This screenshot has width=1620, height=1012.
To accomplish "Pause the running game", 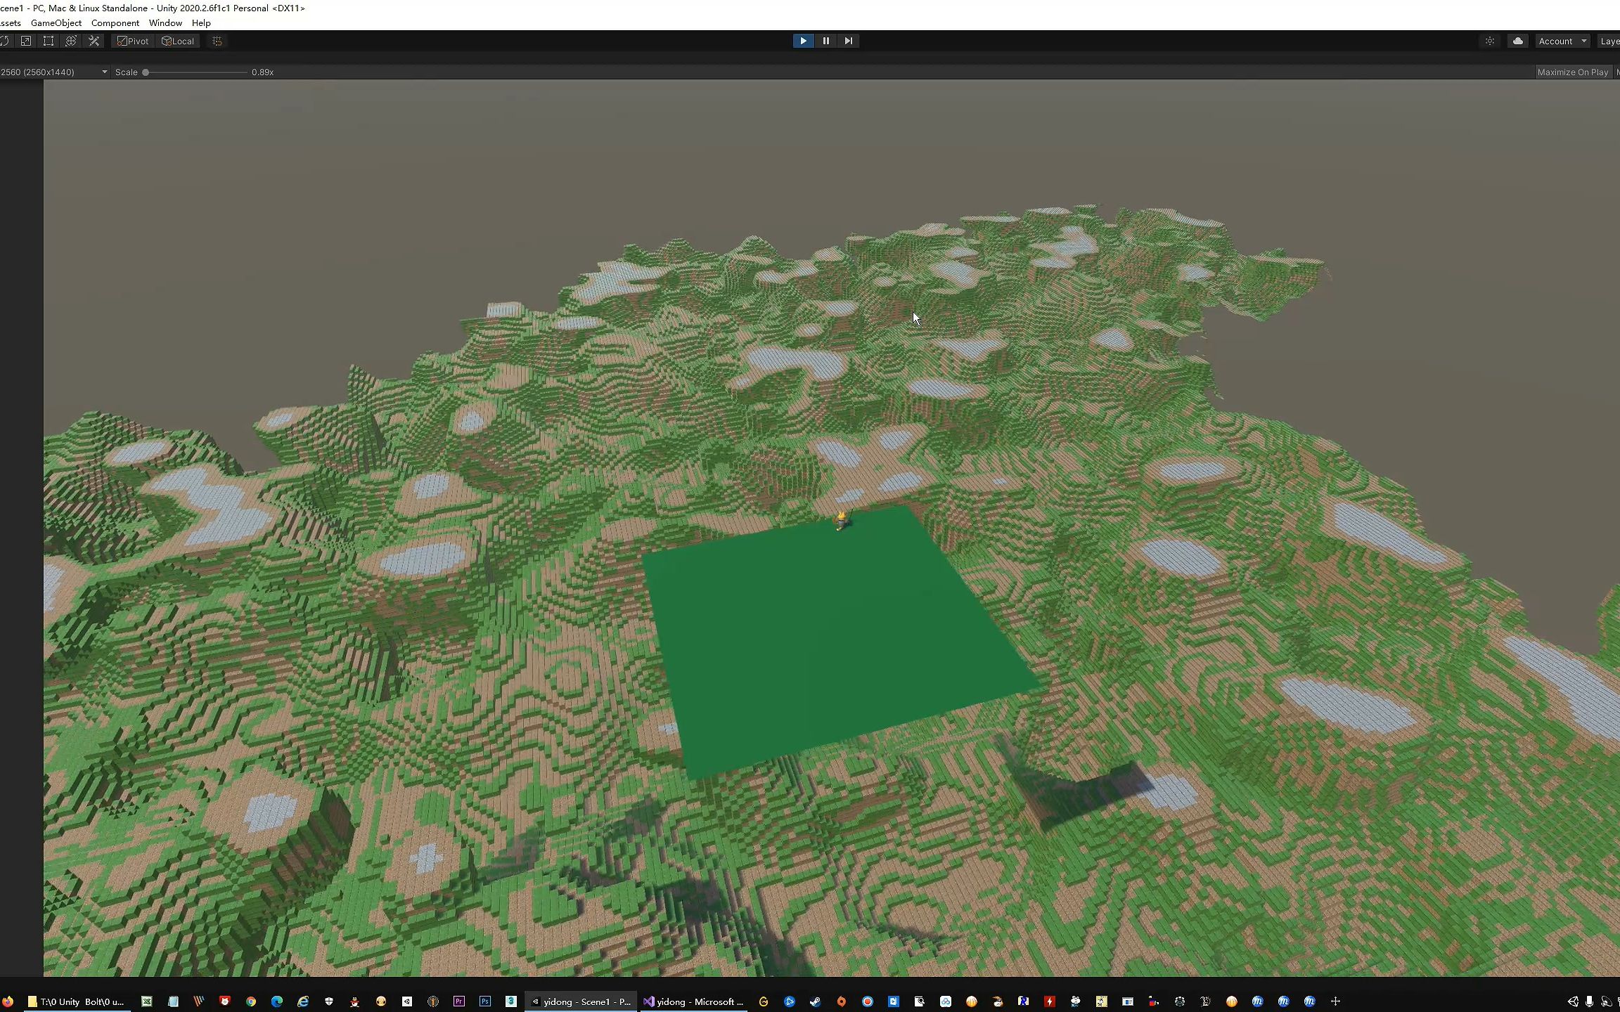I will [826, 41].
